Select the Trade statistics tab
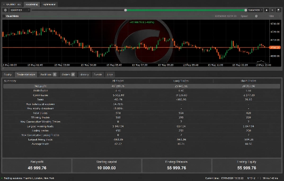The height and width of the screenshot is (181, 284). 26,74
